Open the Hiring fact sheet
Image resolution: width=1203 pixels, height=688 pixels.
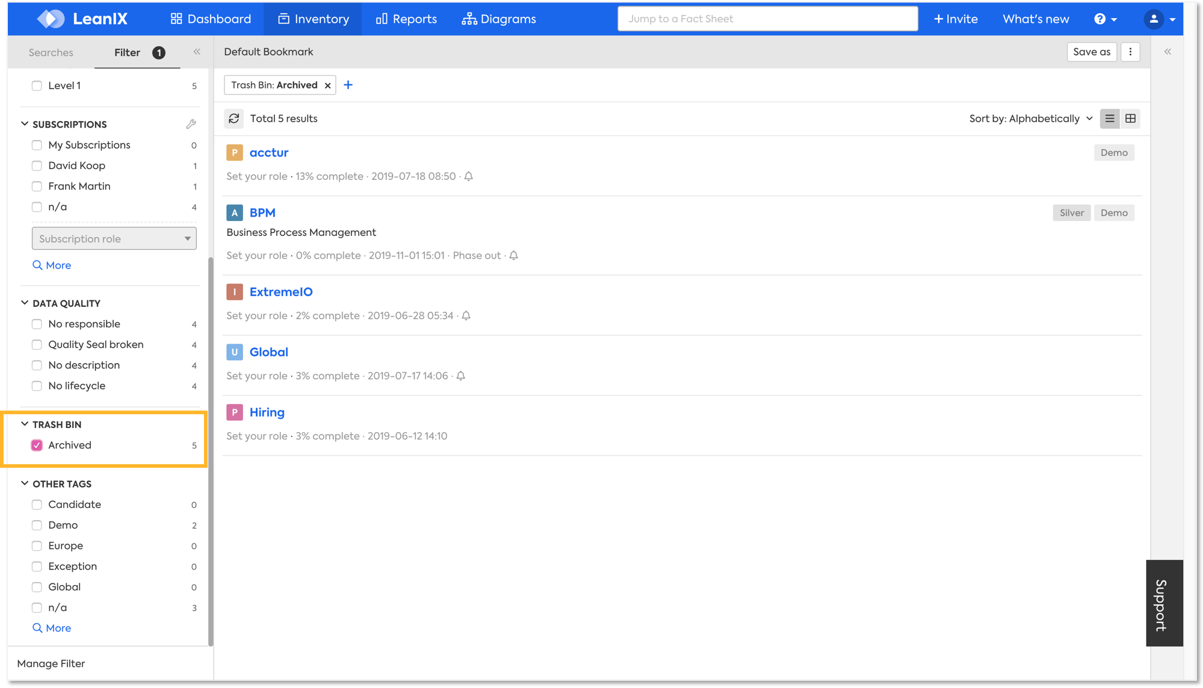coord(267,412)
